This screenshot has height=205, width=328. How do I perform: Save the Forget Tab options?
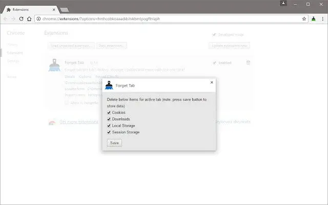[x=114, y=143]
